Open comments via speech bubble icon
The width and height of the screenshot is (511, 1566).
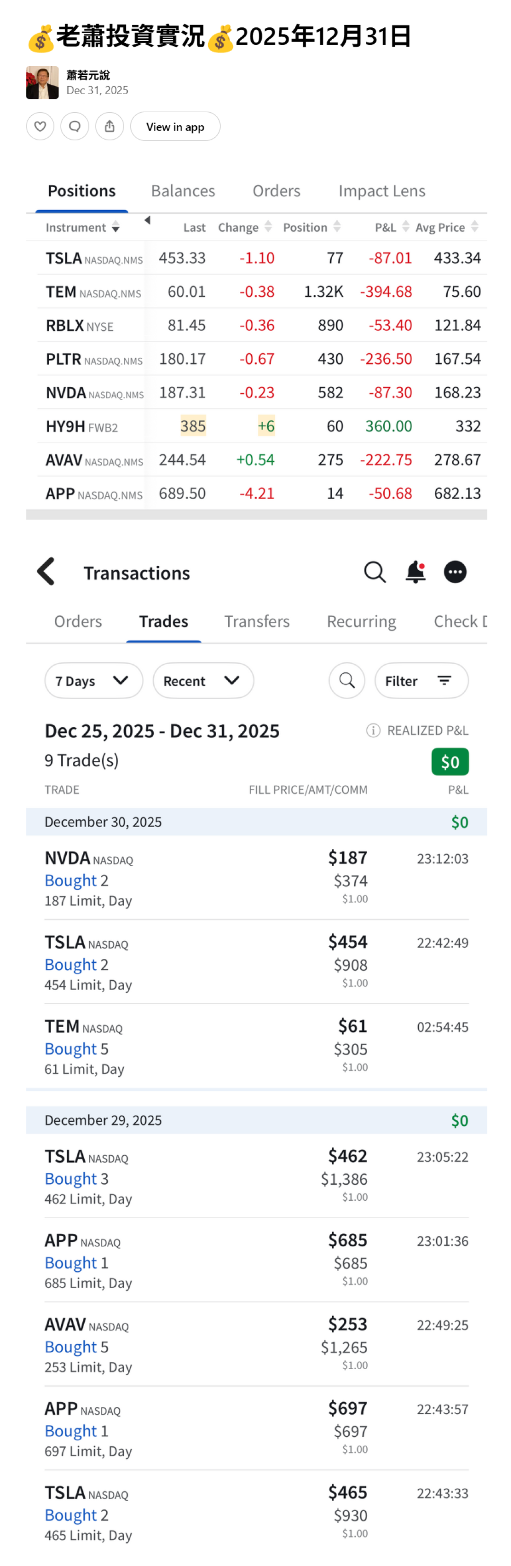[75, 126]
